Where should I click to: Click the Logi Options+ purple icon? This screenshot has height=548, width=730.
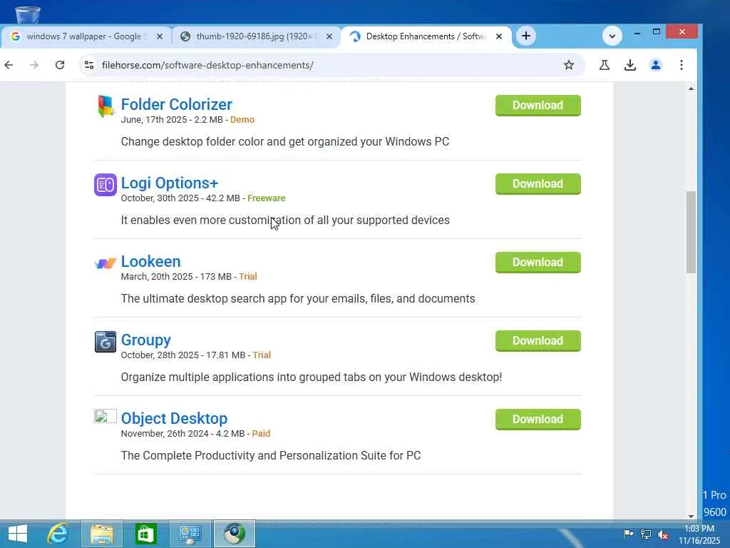pos(106,185)
